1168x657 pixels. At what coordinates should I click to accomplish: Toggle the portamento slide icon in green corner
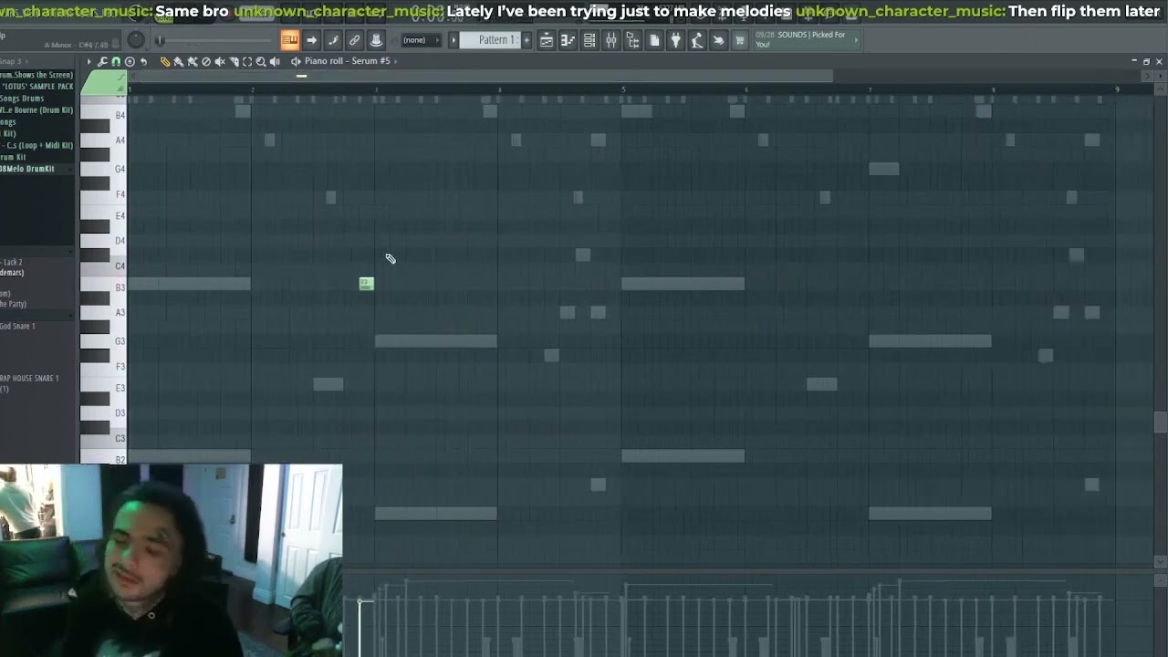(121, 78)
